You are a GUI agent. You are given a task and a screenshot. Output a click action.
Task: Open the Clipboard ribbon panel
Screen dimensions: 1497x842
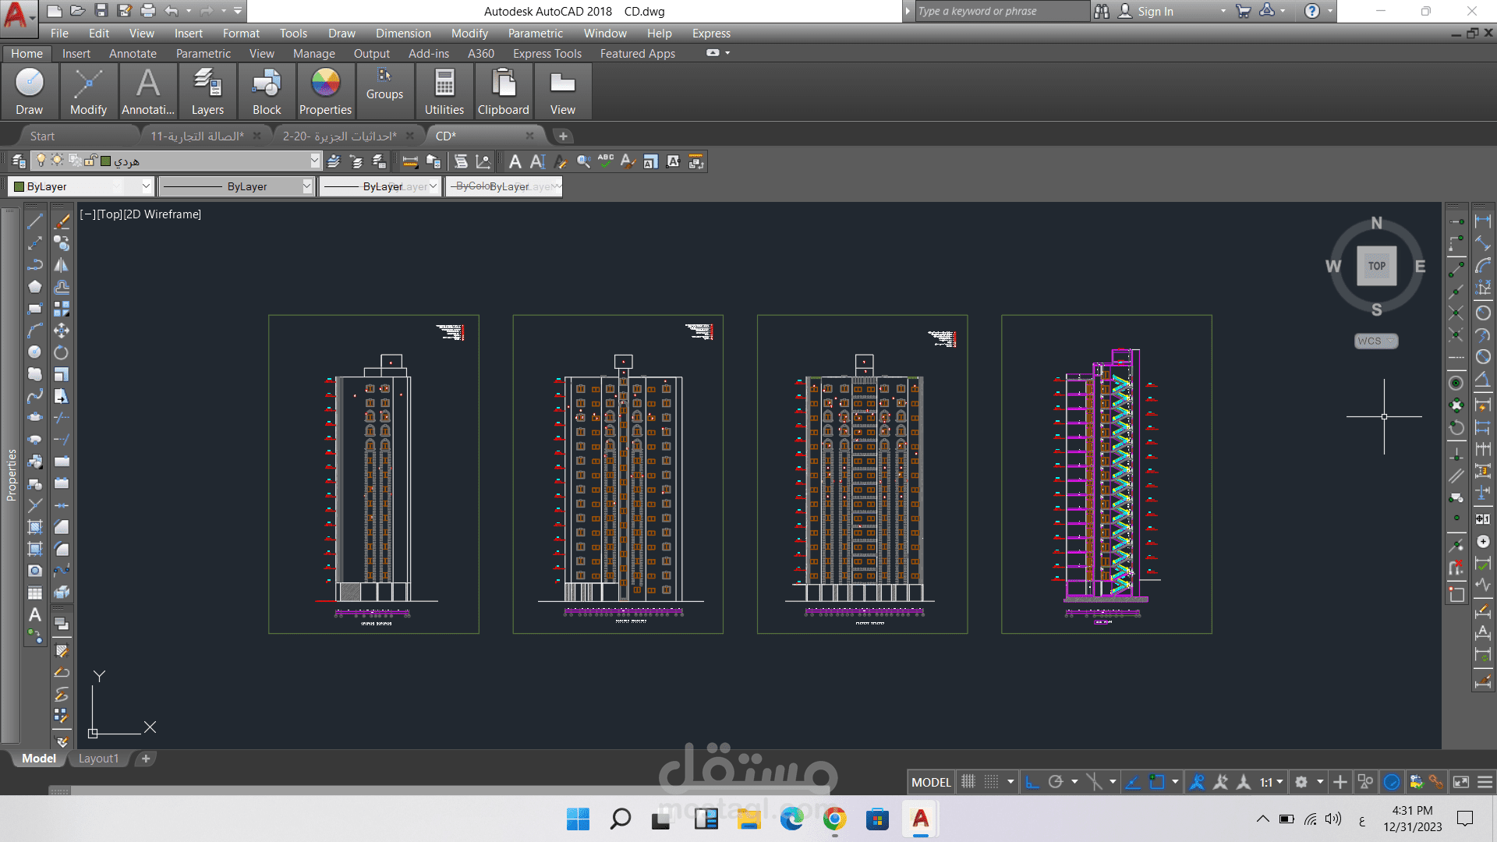tap(504, 91)
